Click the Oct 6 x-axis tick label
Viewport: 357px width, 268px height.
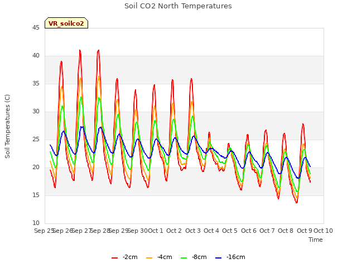pos(249,231)
